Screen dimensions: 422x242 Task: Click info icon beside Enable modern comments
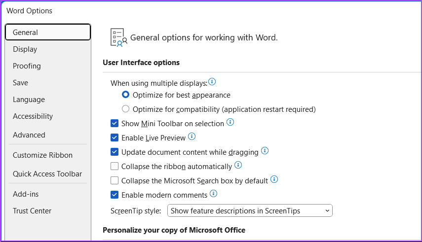pyautogui.click(x=214, y=194)
